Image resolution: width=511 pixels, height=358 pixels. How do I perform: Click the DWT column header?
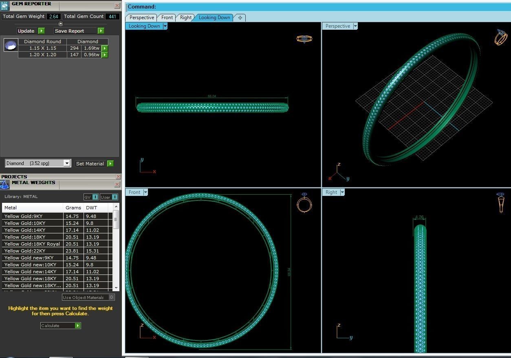tap(96, 208)
